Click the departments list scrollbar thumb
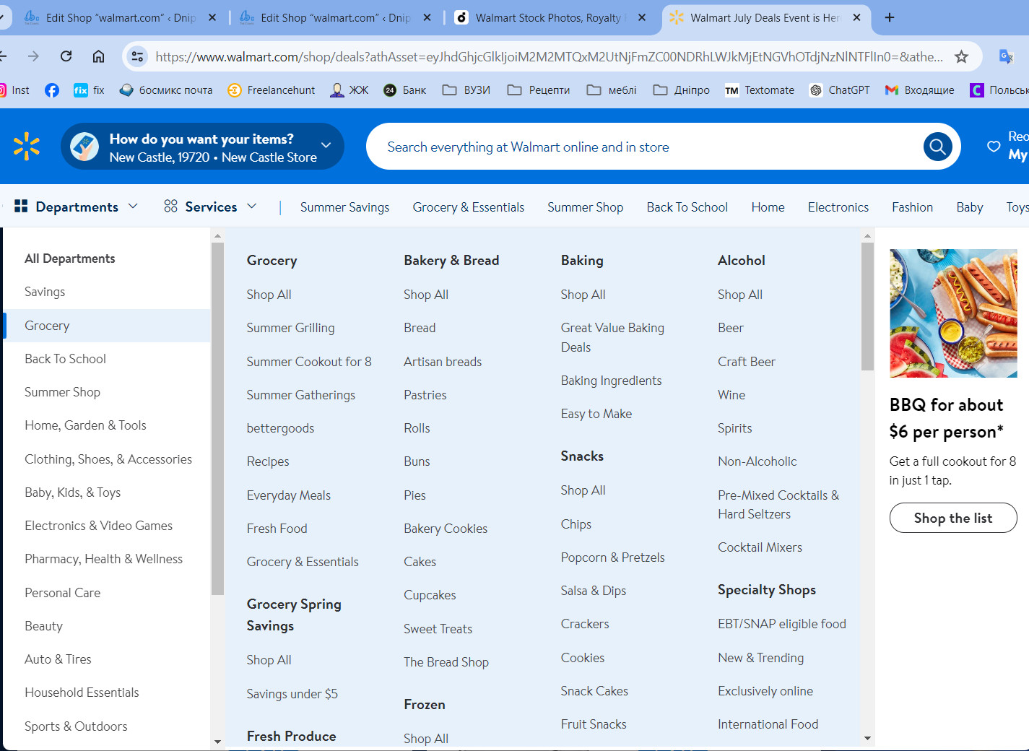Screen dimensions: 1029x751 pyautogui.click(x=217, y=419)
